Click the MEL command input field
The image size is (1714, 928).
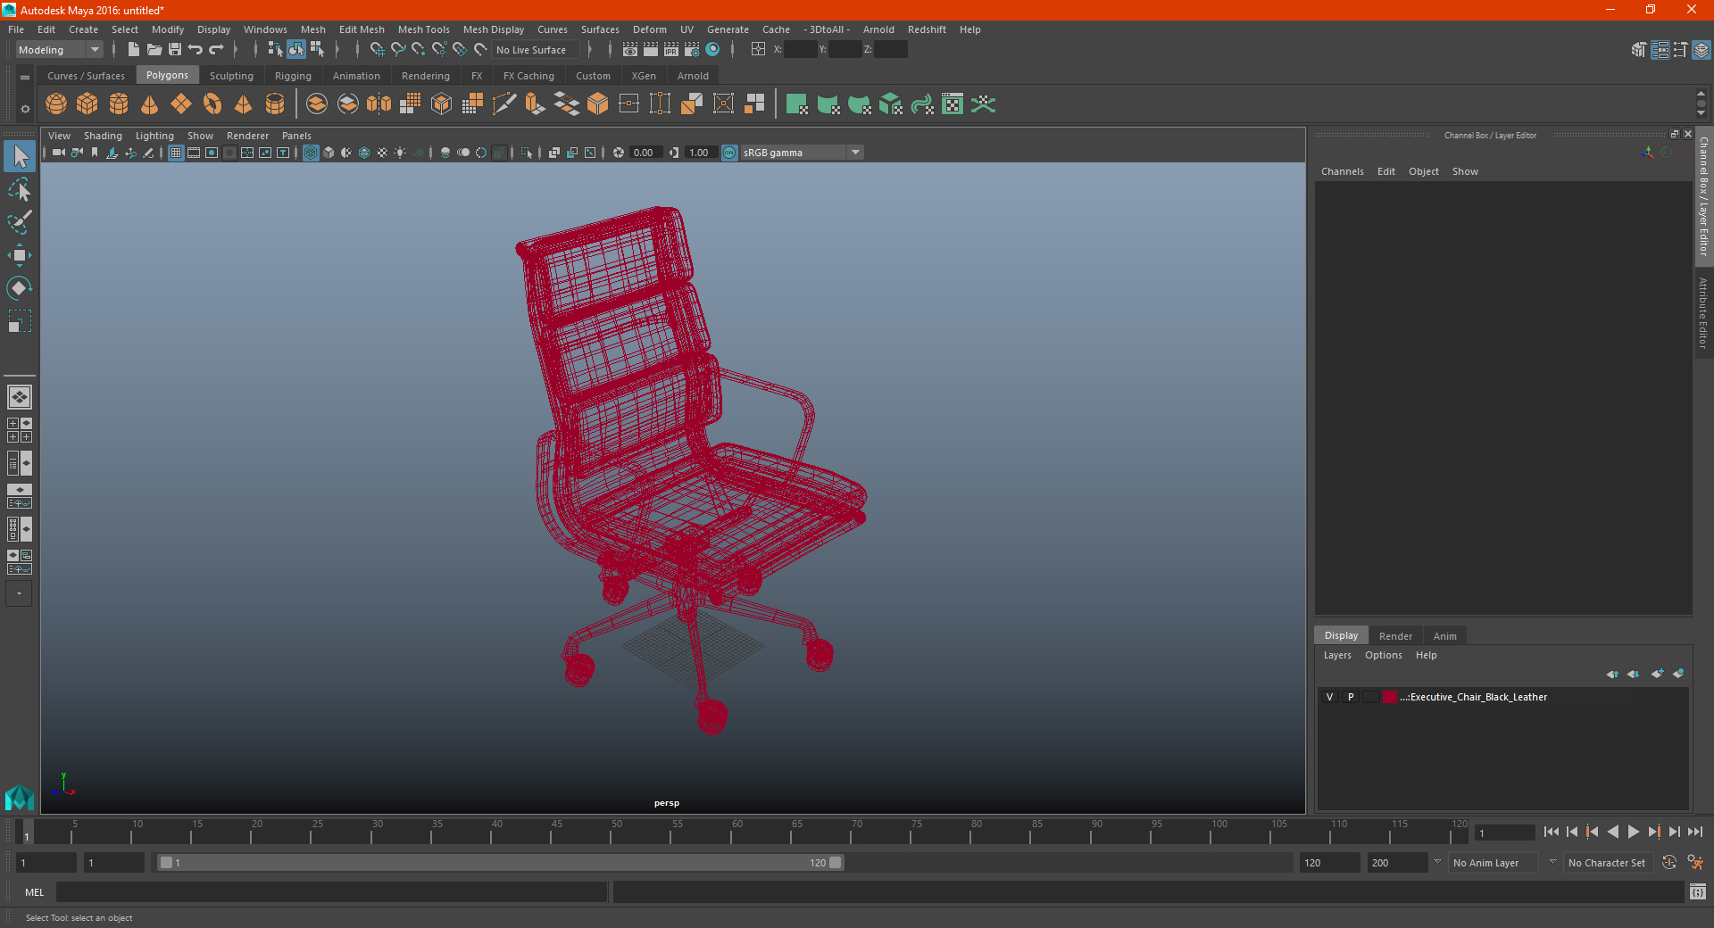pos(332,892)
